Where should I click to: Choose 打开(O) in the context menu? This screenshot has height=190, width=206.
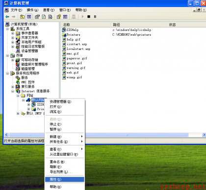(65, 107)
